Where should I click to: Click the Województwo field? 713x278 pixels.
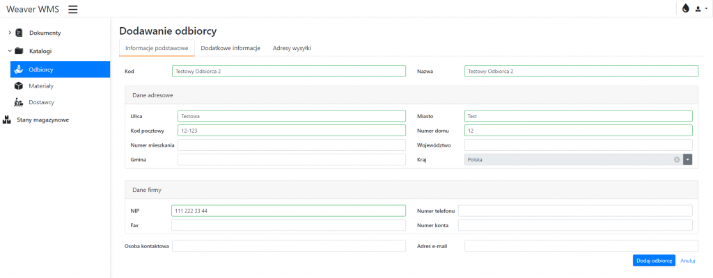579,145
